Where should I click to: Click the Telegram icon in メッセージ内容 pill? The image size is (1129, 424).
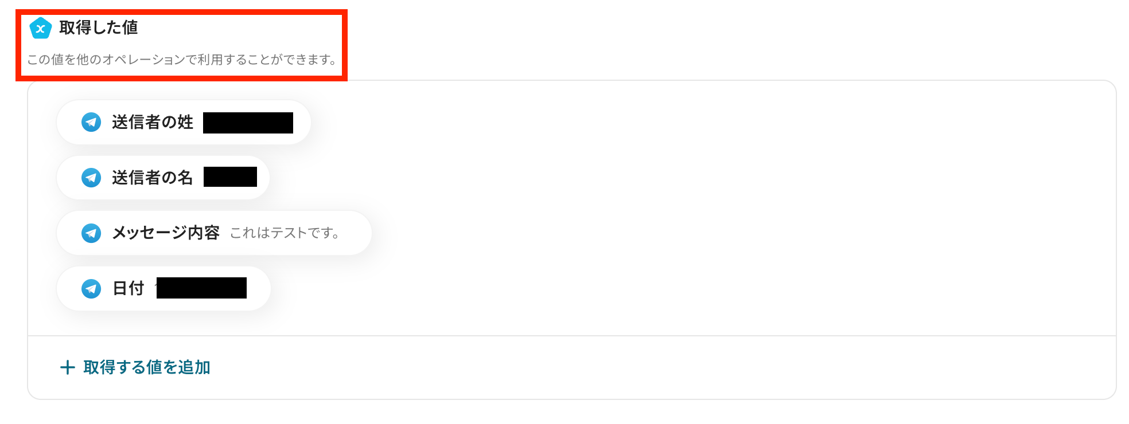91,233
